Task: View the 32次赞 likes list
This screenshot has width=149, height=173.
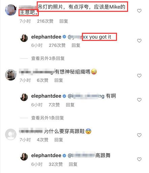Action: 56,164
